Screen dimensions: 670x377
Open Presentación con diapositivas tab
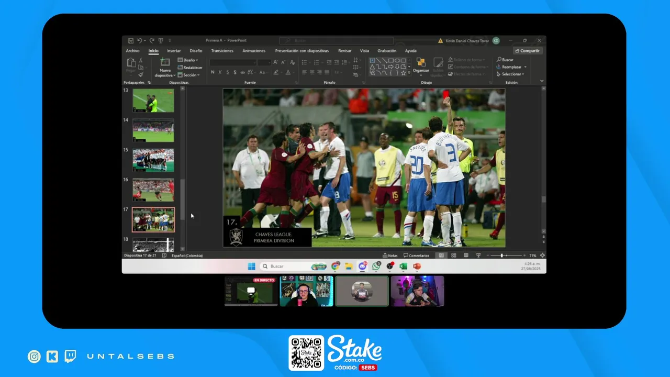click(x=302, y=51)
